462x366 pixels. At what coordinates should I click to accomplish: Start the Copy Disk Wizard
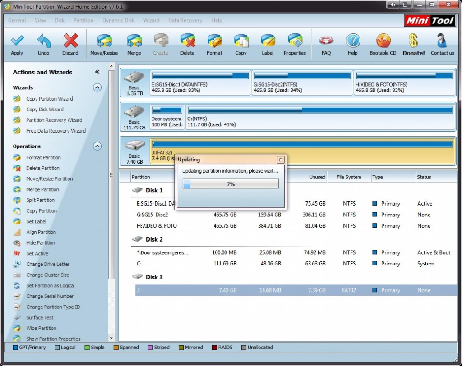(45, 109)
